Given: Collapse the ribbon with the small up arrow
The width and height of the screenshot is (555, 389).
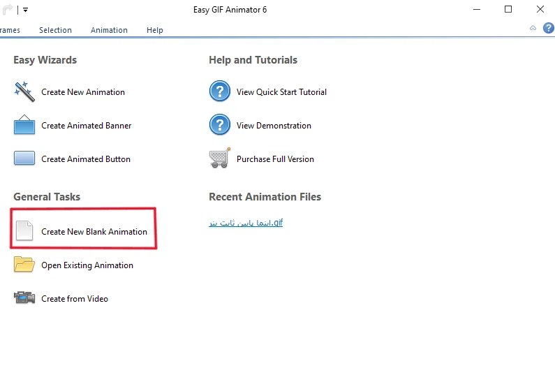Looking at the screenshot, I should click(x=533, y=28).
